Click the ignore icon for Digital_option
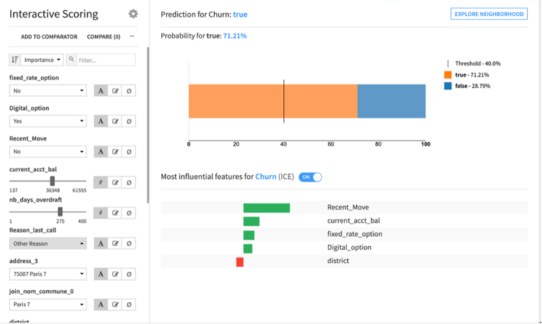Viewport: 542px width, 324px height. pyautogui.click(x=129, y=121)
